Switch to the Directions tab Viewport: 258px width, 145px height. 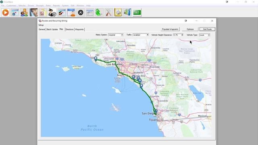click(x=69, y=29)
